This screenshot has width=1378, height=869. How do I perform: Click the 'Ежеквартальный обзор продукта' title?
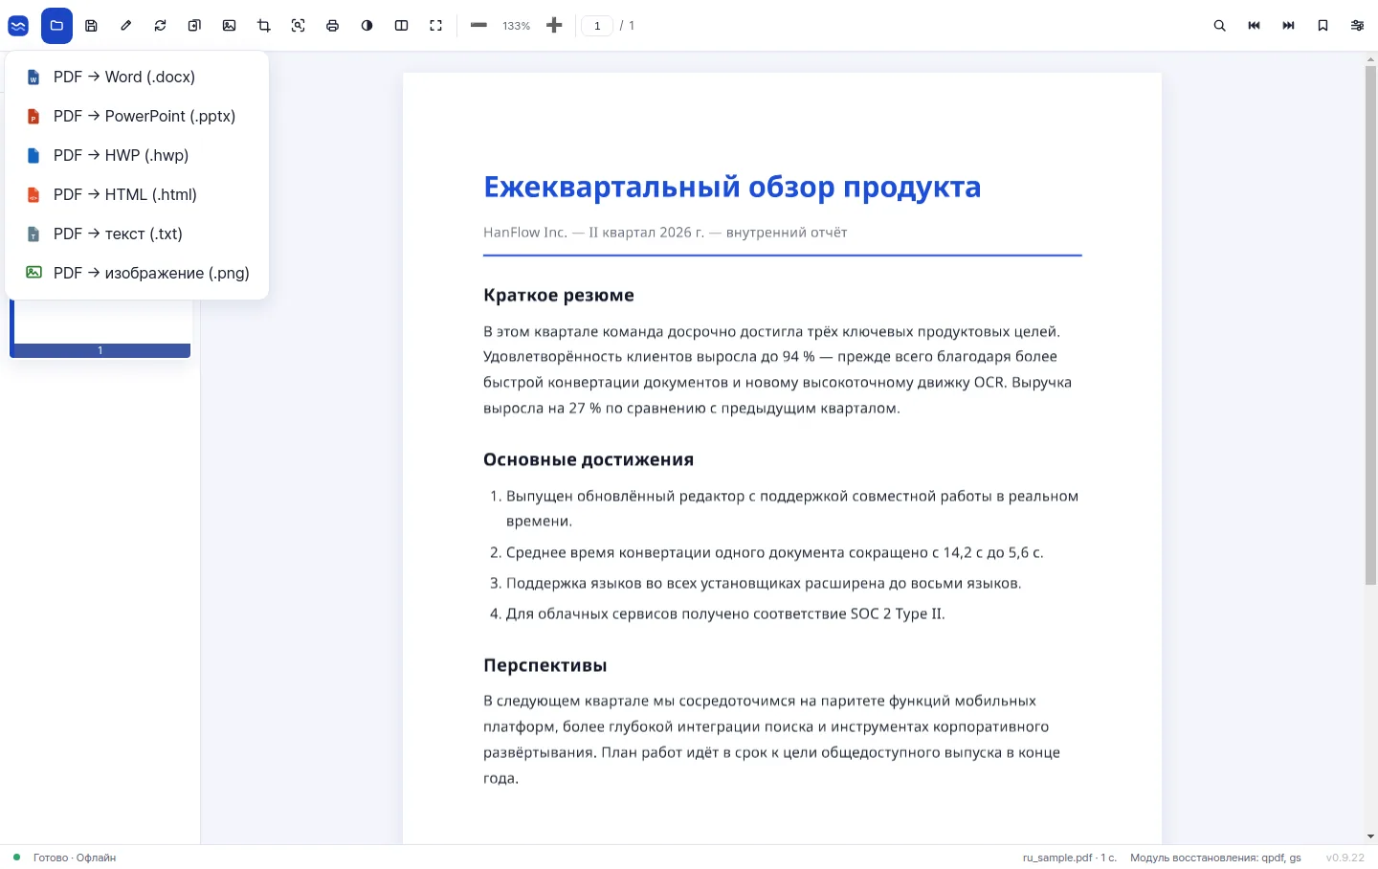click(732, 187)
